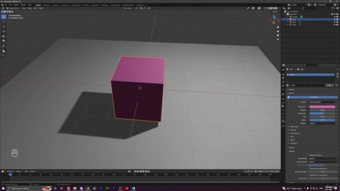Screen dimensions: 340x191
Task: Open the viewport Add menu
Action: coord(35,8)
